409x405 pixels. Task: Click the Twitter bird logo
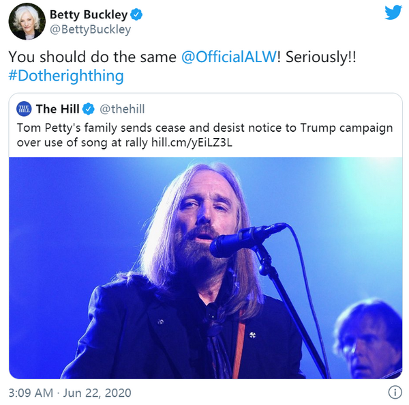393,12
